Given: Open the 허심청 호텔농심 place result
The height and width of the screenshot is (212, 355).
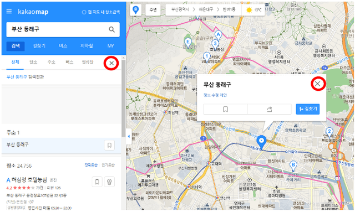Looking at the screenshot, I should pyautogui.click(x=29, y=180).
